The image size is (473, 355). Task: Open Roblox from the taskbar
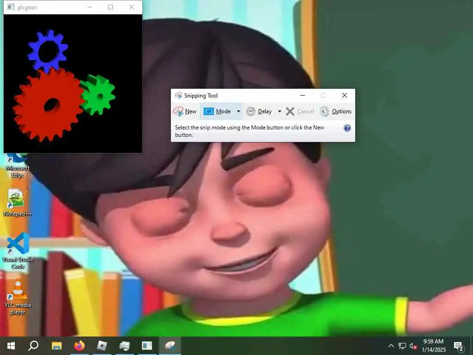pyautogui.click(x=102, y=346)
